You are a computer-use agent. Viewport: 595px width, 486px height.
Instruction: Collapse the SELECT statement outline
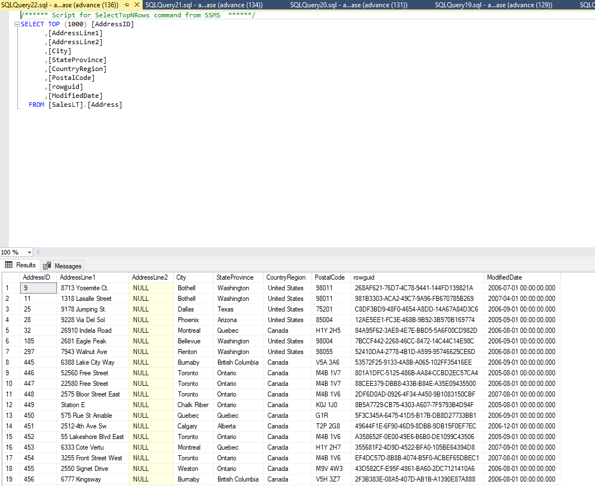tap(17, 24)
